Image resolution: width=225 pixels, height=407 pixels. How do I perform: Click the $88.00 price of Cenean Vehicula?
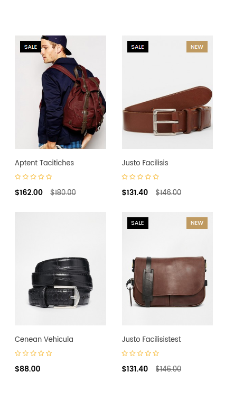point(27,369)
